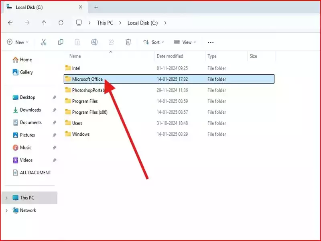
Task: Click the Cut scissors icon
Action: (x=44, y=42)
